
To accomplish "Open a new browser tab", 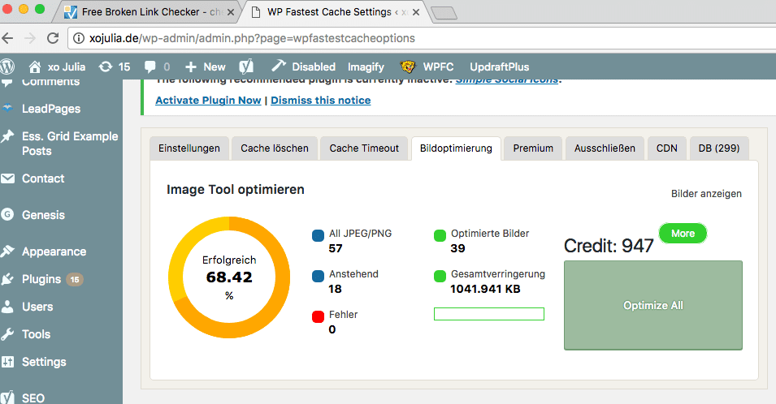I will click(444, 14).
